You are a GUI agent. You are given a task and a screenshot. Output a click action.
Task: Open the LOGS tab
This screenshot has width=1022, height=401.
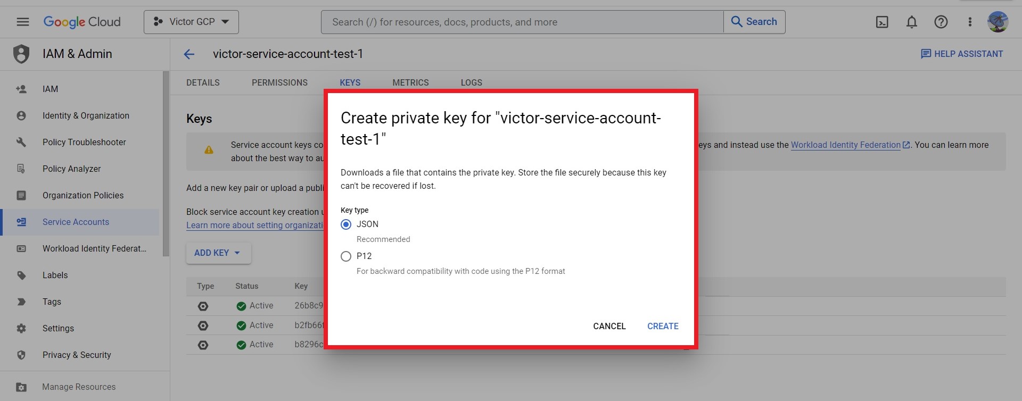[471, 82]
